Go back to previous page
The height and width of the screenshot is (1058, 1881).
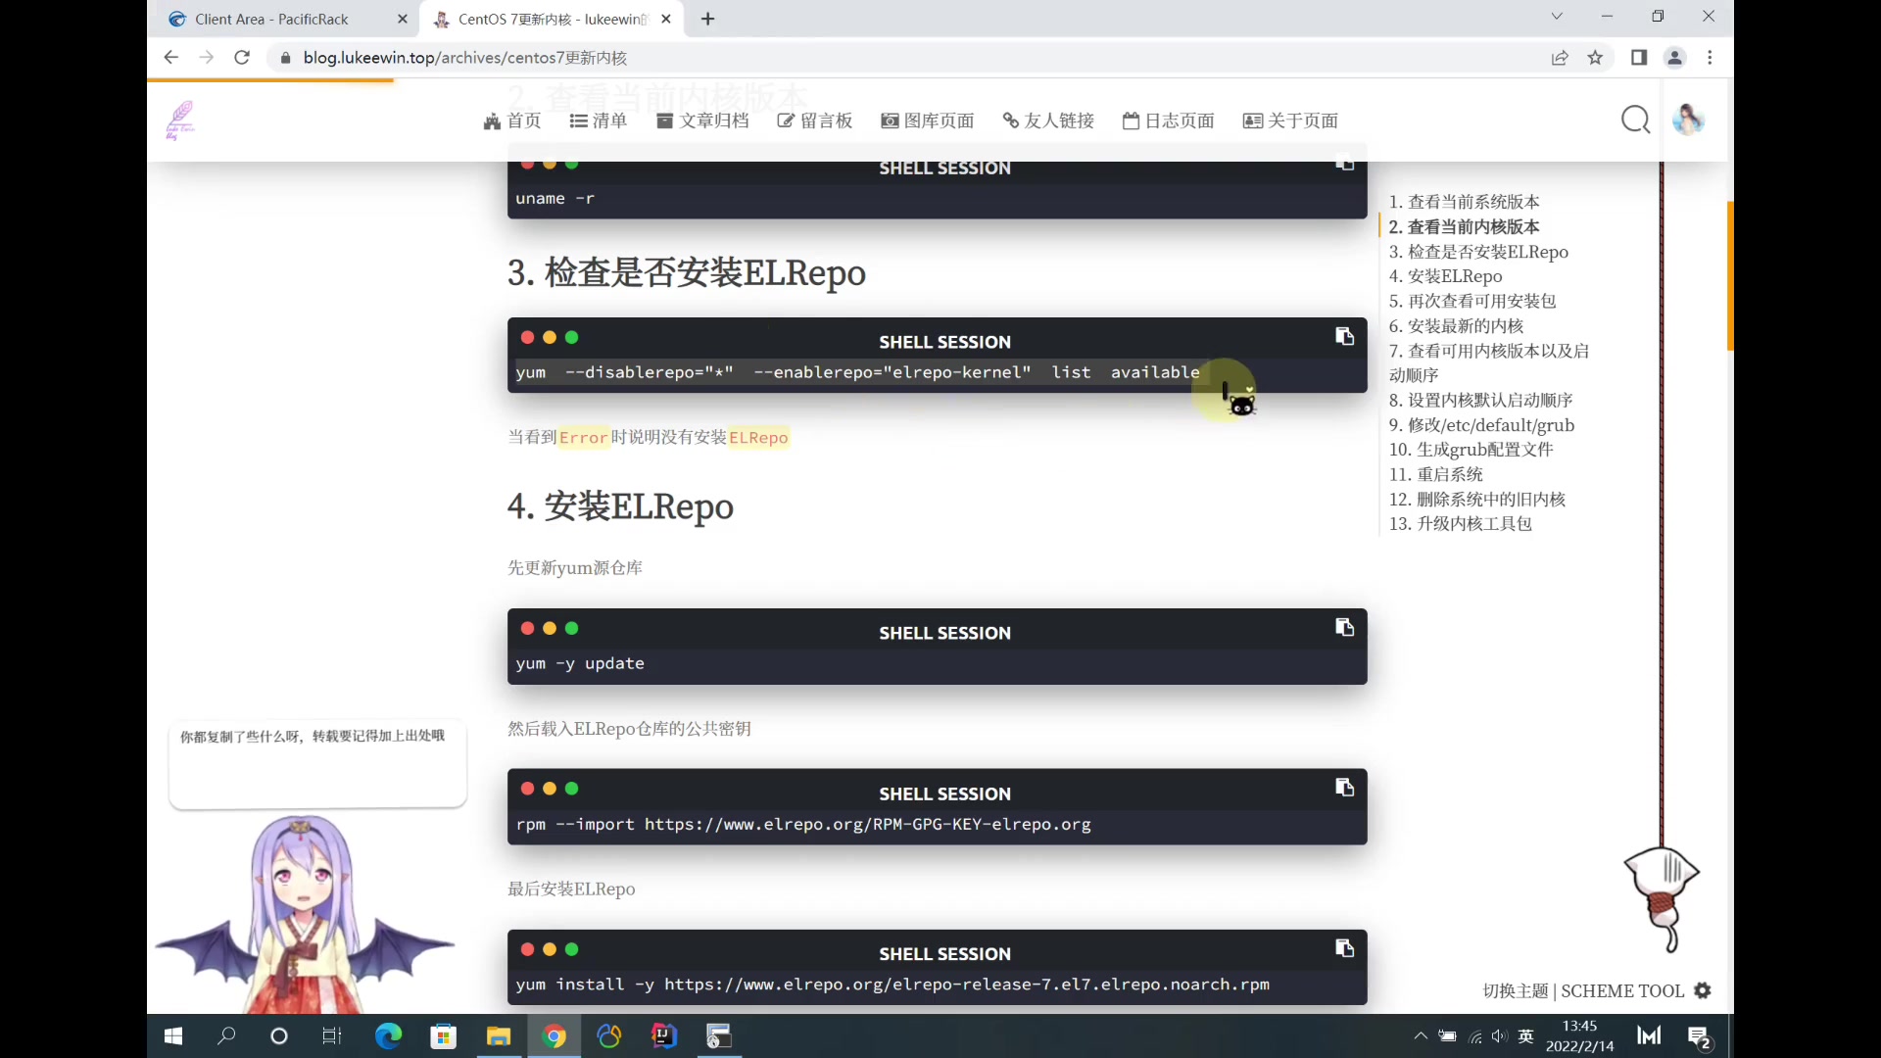(170, 58)
